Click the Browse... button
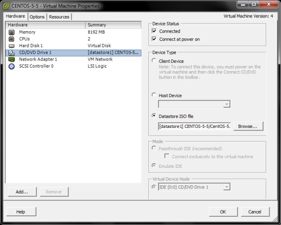This screenshot has height=225, width=281. (x=248, y=126)
